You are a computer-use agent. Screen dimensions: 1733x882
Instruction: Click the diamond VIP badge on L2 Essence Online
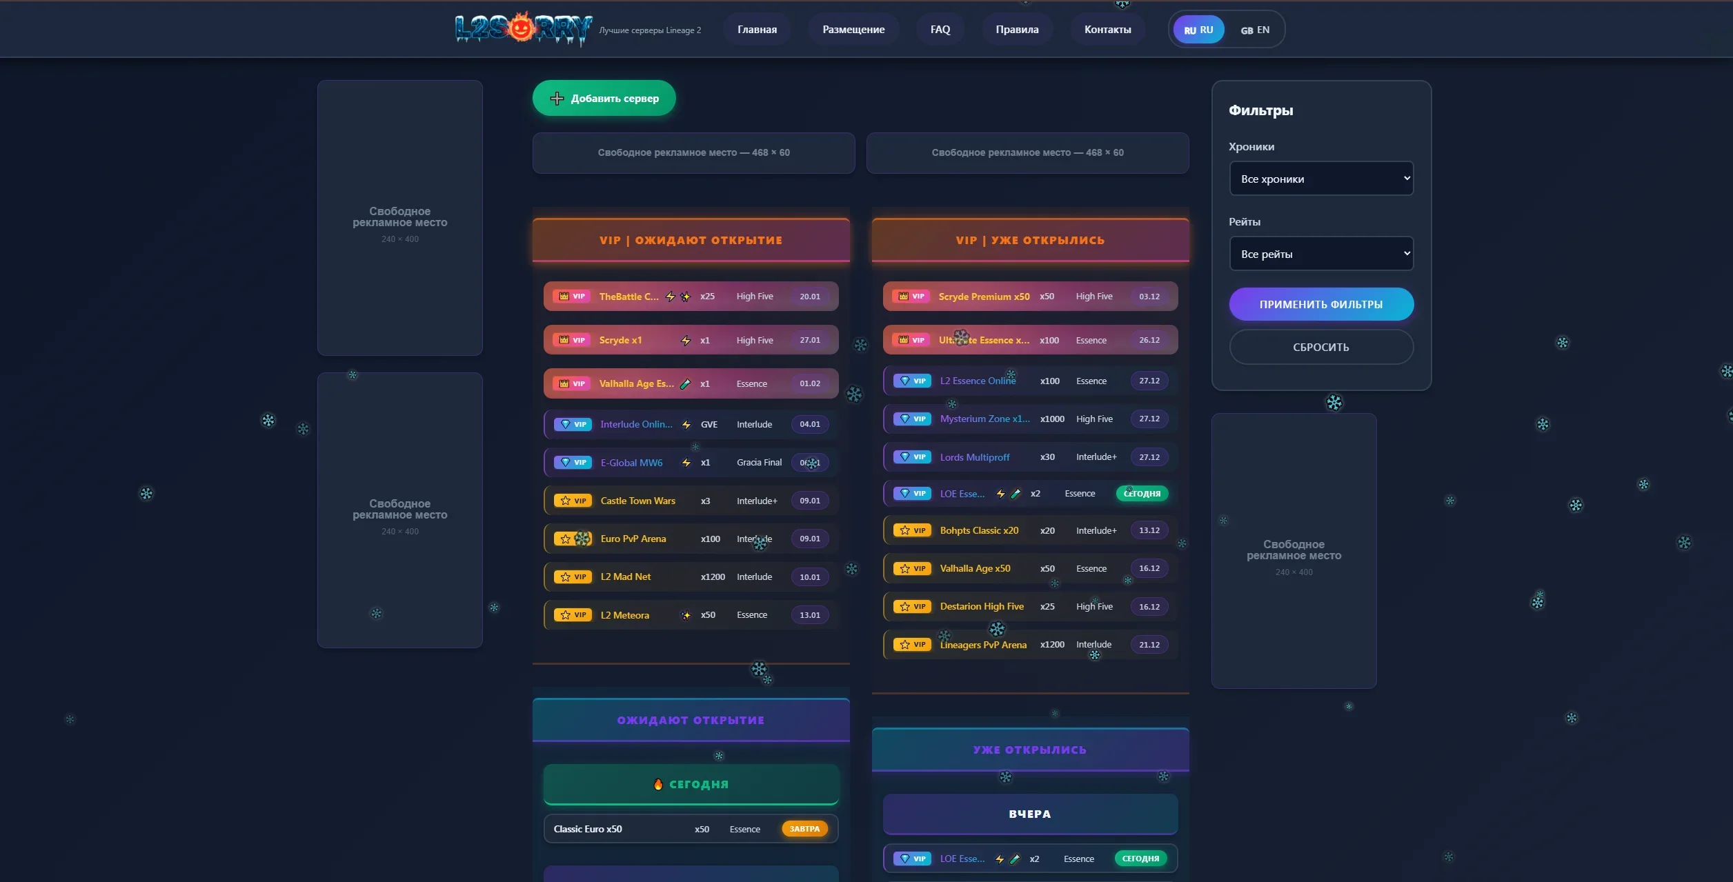click(x=912, y=381)
